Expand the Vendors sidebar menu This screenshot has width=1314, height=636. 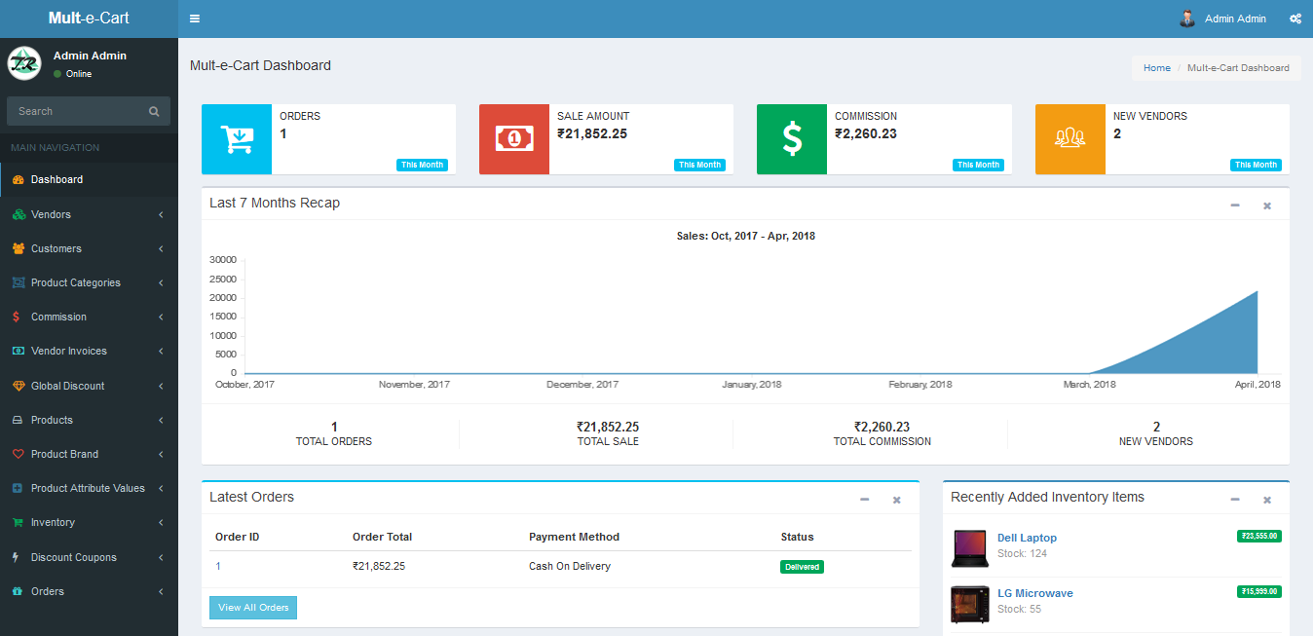coord(51,214)
